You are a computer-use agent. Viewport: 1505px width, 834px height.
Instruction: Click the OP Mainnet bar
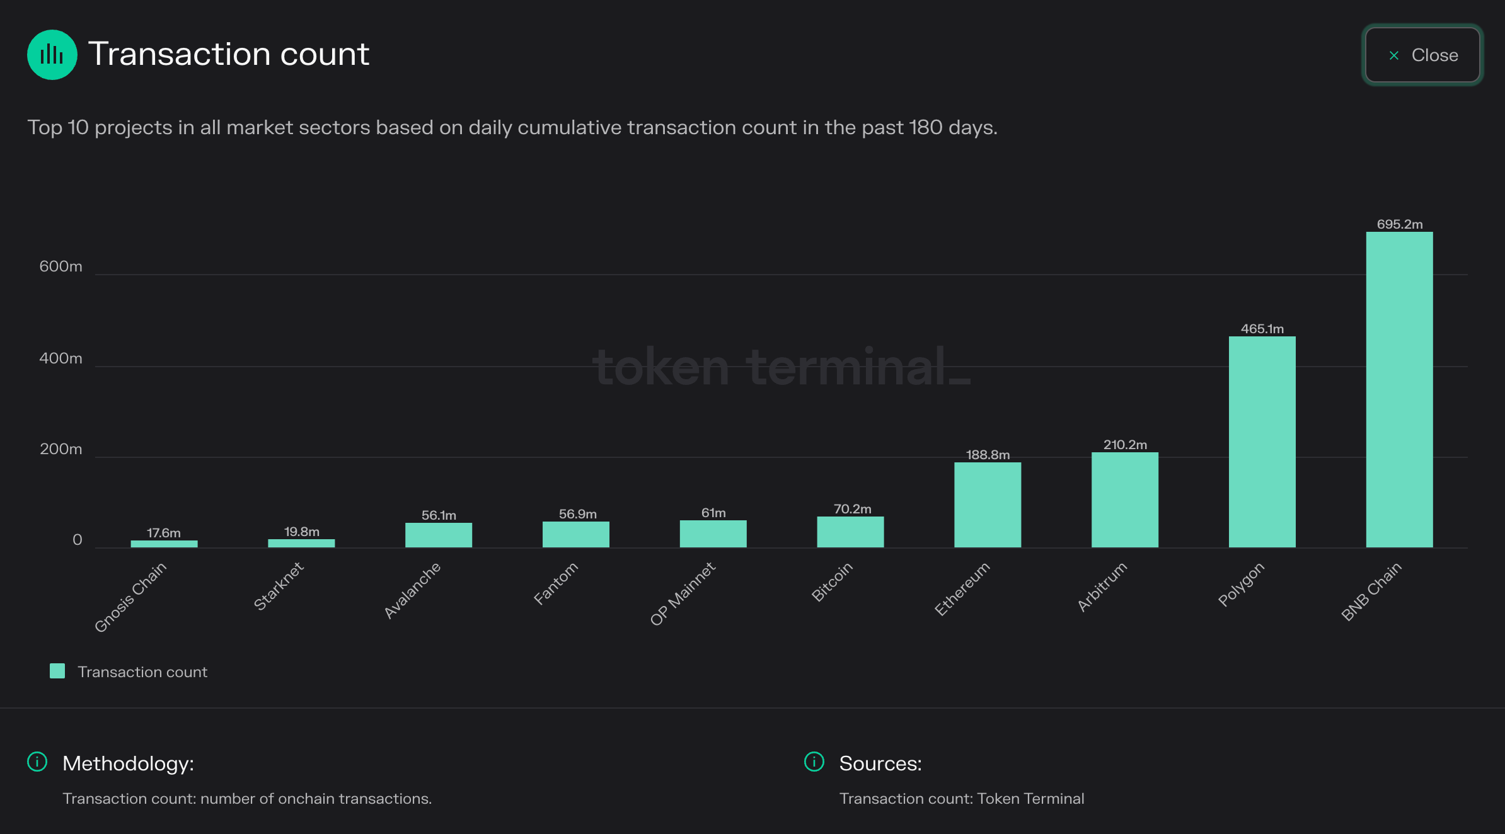(713, 534)
